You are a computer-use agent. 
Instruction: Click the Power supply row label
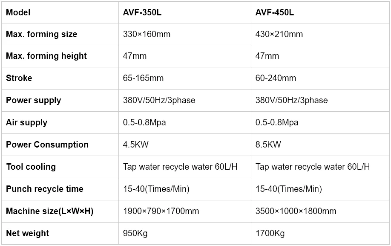[x=34, y=100]
